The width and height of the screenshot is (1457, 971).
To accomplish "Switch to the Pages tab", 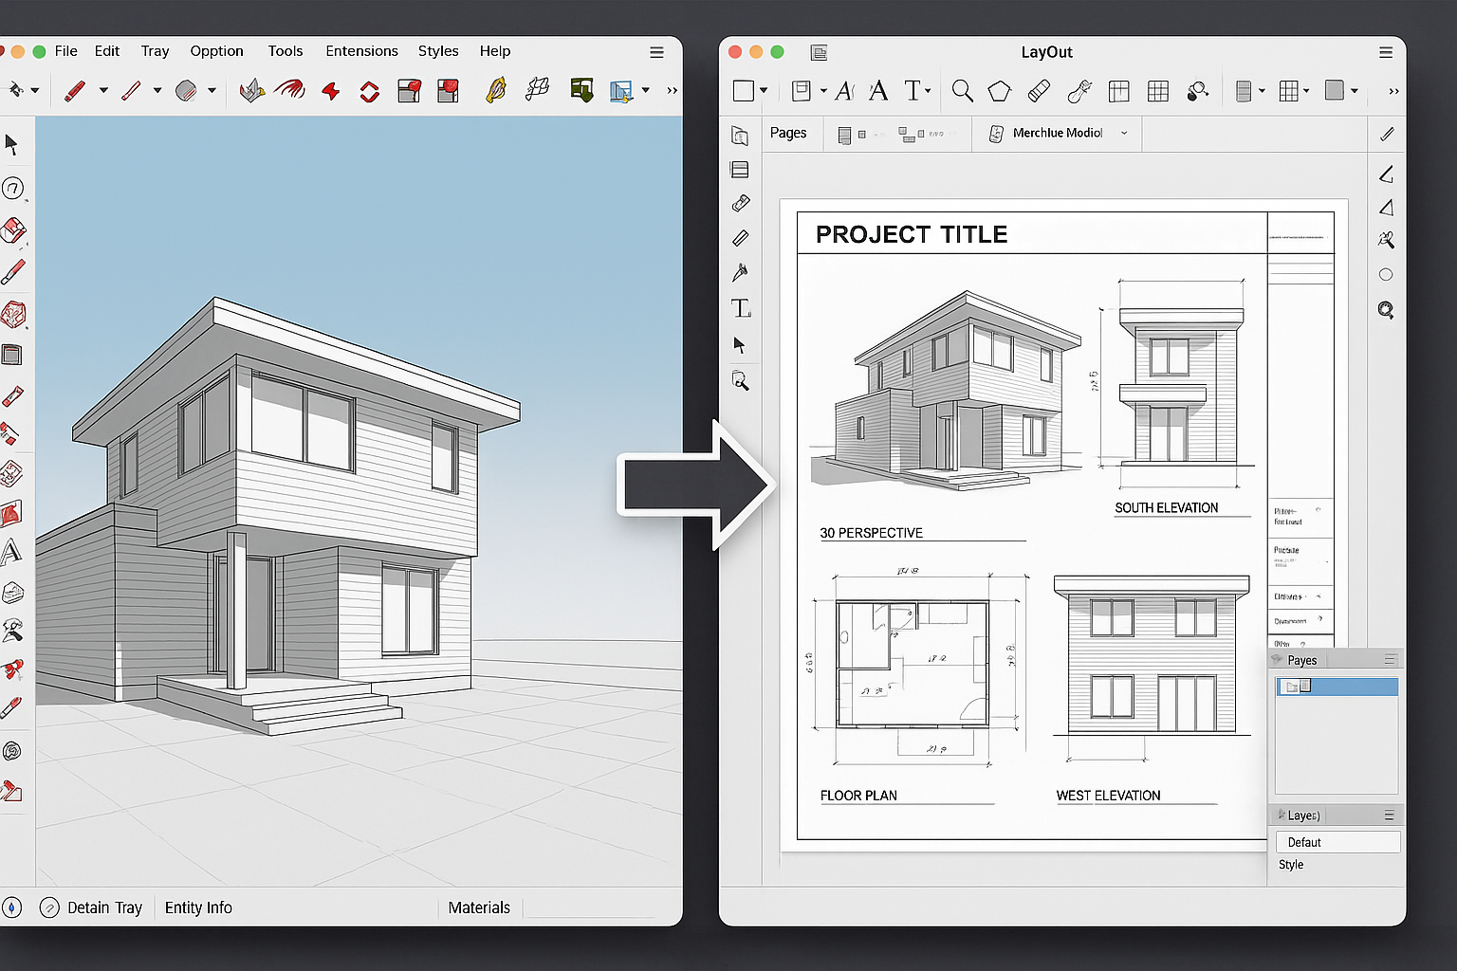I will (789, 133).
